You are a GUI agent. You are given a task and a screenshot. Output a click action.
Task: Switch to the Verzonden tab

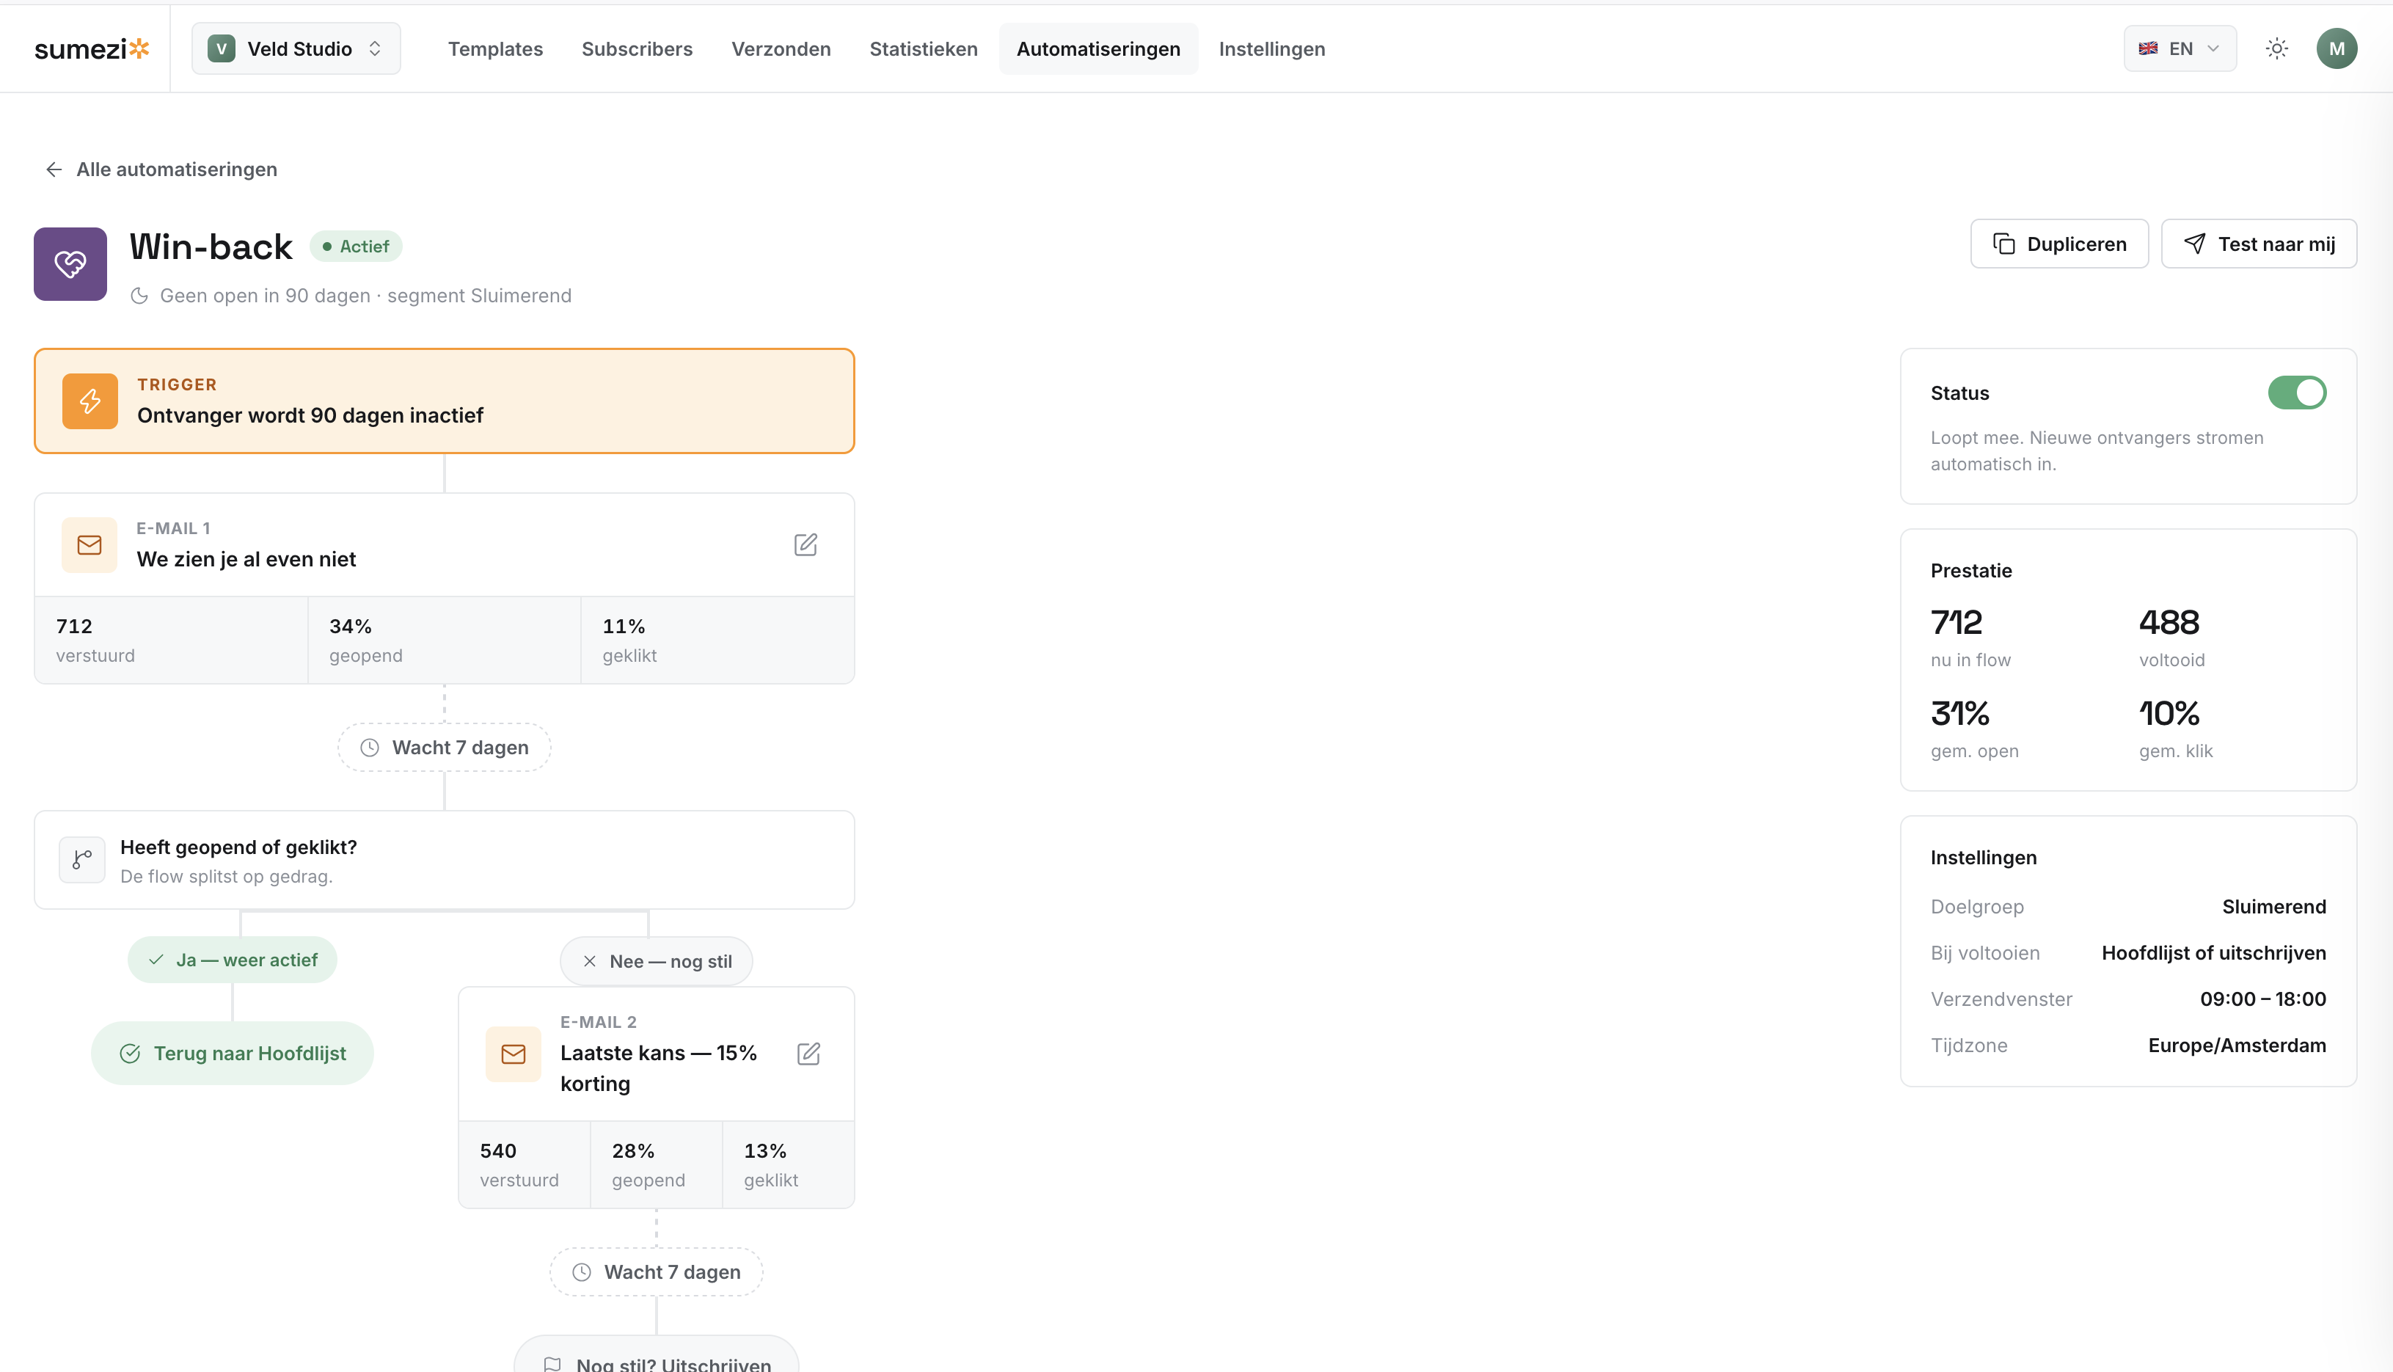point(781,48)
